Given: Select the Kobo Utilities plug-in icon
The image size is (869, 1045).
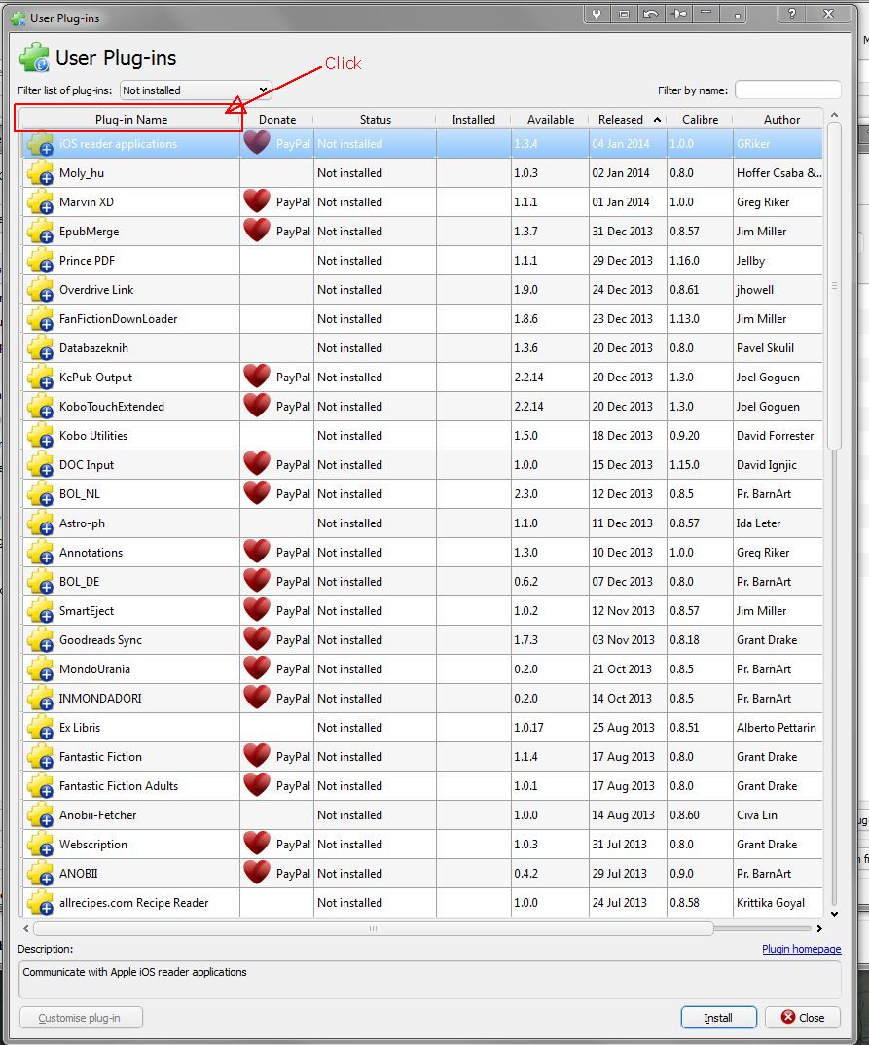Looking at the screenshot, I should click(41, 436).
